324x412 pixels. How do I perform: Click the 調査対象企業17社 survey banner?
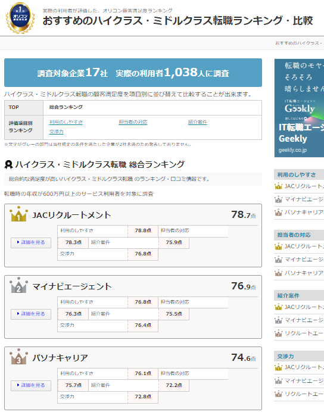133,73
